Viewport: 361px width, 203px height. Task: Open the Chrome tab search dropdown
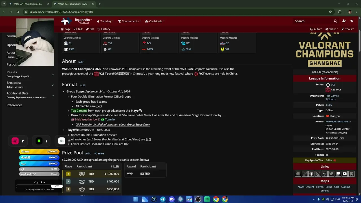point(4,4)
